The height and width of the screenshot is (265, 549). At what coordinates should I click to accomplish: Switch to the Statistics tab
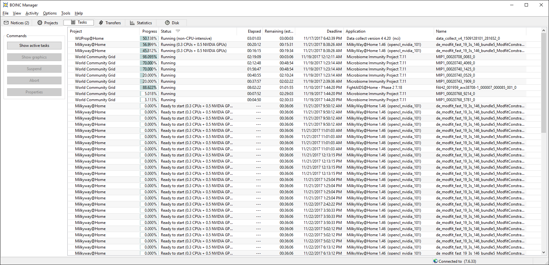click(x=141, y=23)
